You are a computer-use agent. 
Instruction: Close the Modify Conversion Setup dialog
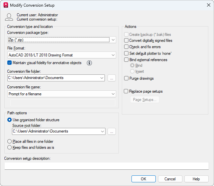point(208,5)
